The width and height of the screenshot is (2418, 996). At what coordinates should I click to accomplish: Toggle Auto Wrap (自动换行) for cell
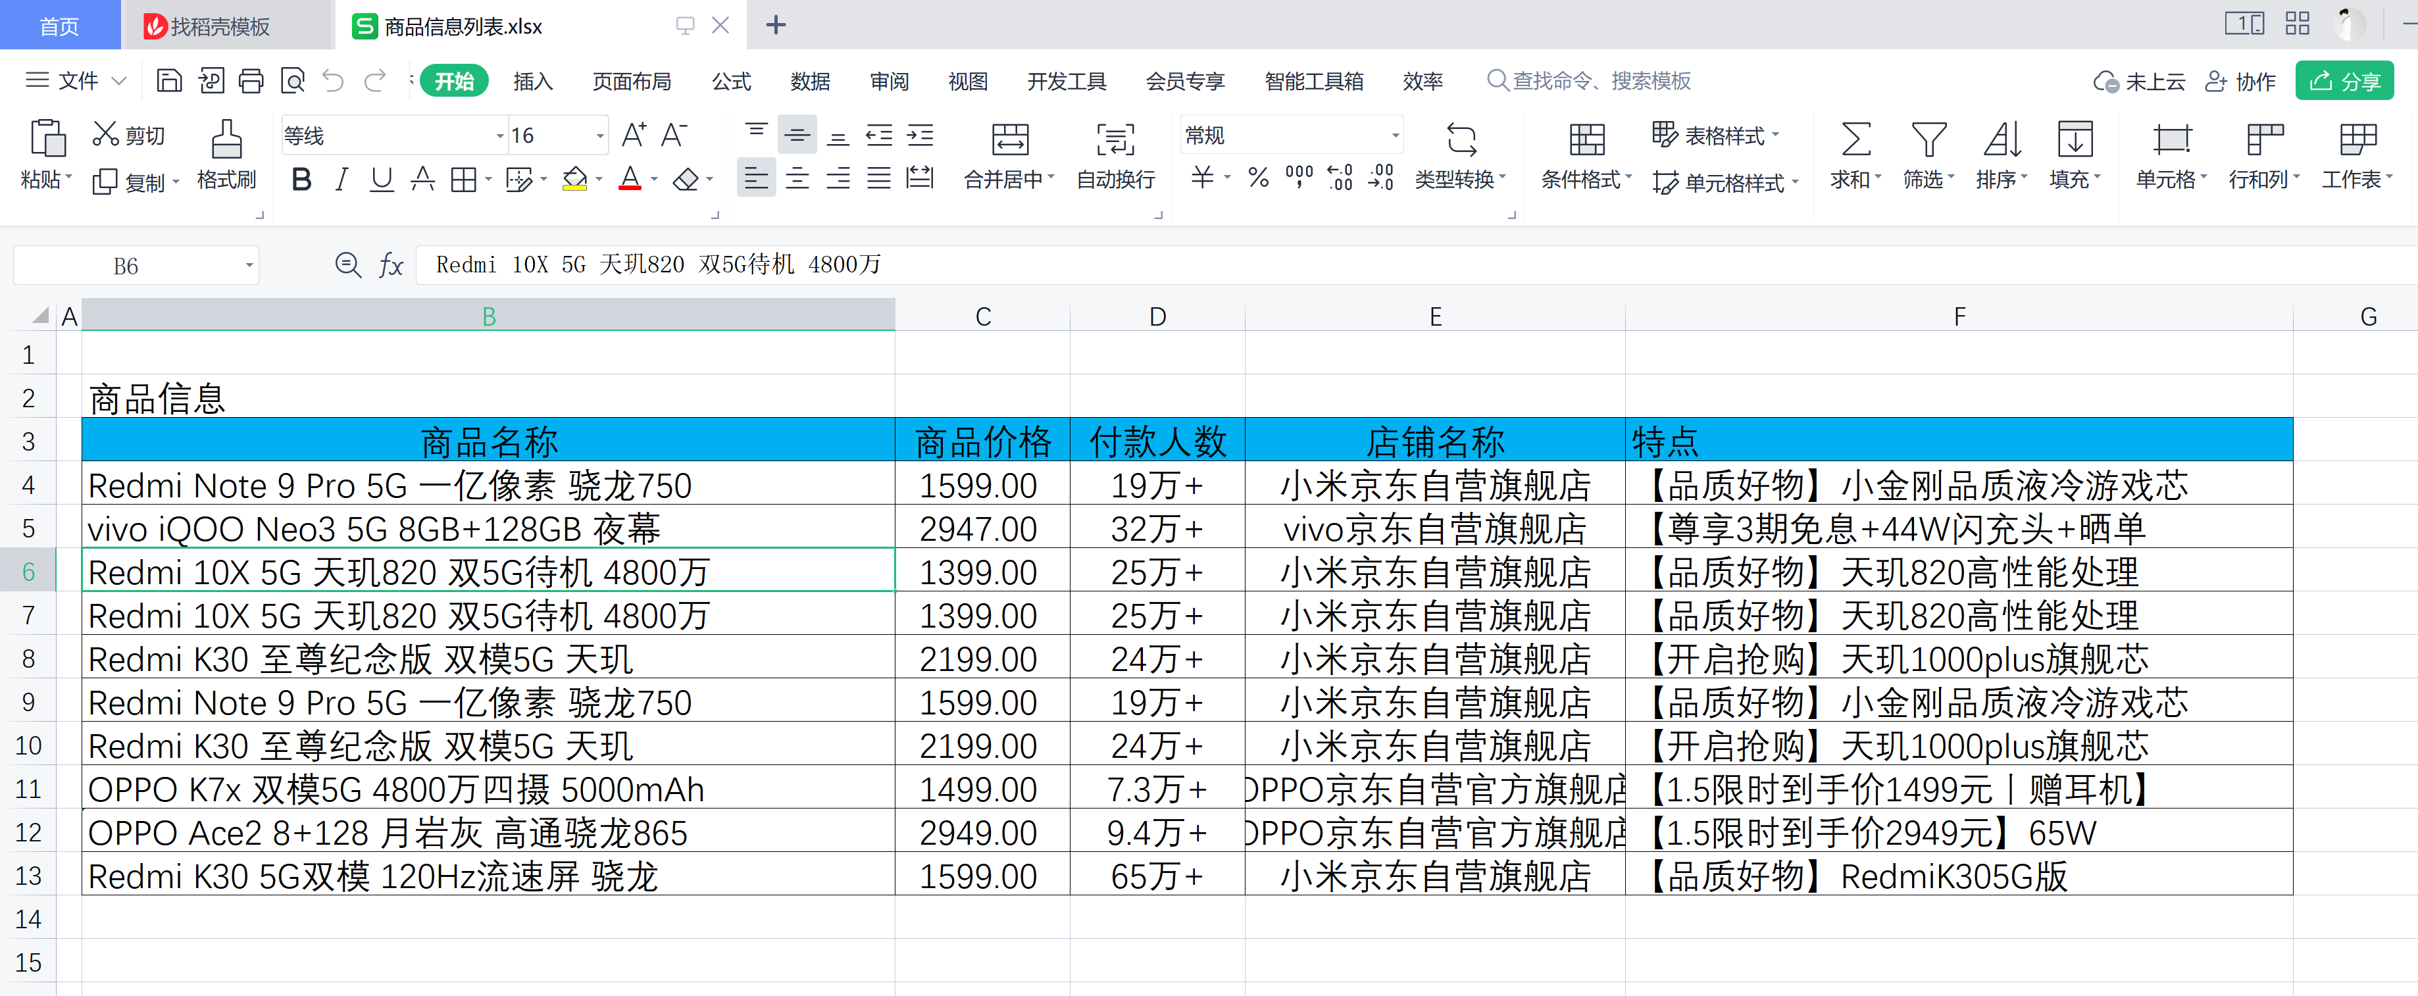pos(1115,140)
